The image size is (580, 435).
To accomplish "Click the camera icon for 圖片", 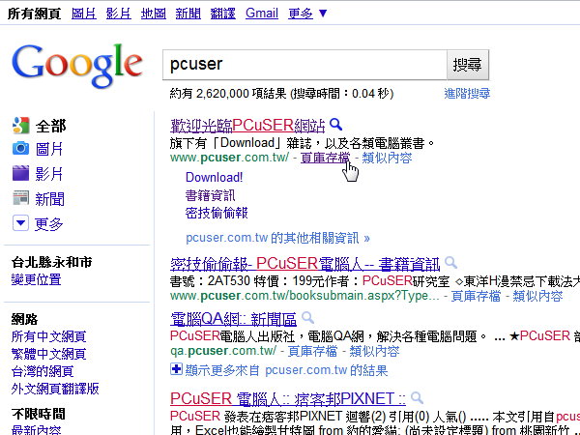I will click(x=20, y=149).
